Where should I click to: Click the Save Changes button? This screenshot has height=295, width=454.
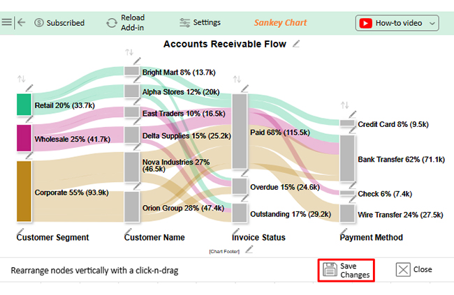(x=346, y=271)
